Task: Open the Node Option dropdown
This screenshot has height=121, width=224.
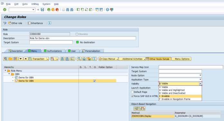Action: tap(200, 75)
